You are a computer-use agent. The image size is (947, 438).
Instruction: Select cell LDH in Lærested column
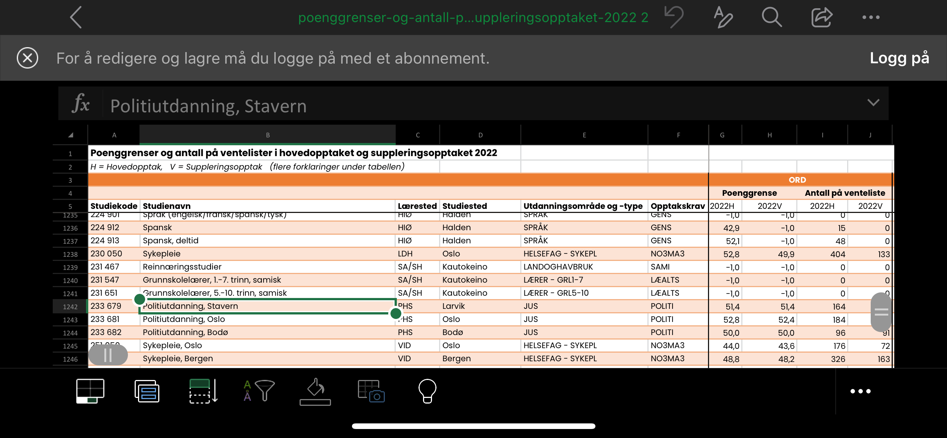[x=418, y=254]
